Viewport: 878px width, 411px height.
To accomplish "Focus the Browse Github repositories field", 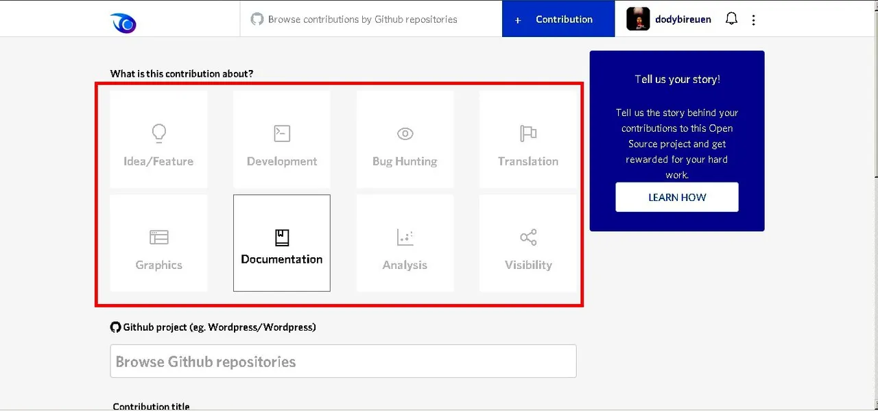I will (343, 361).
